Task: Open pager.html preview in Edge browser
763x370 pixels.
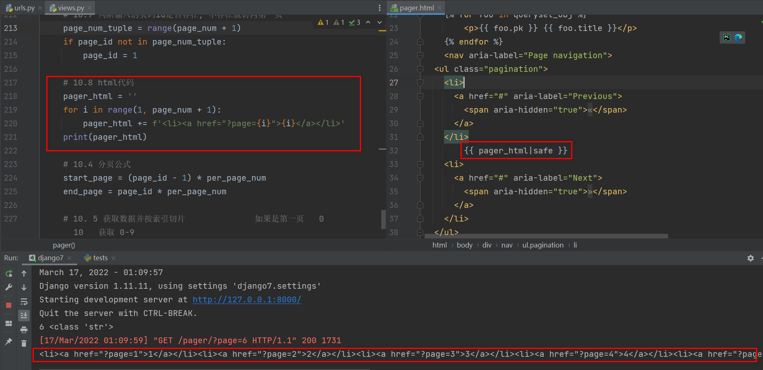Action: (738, 38)
